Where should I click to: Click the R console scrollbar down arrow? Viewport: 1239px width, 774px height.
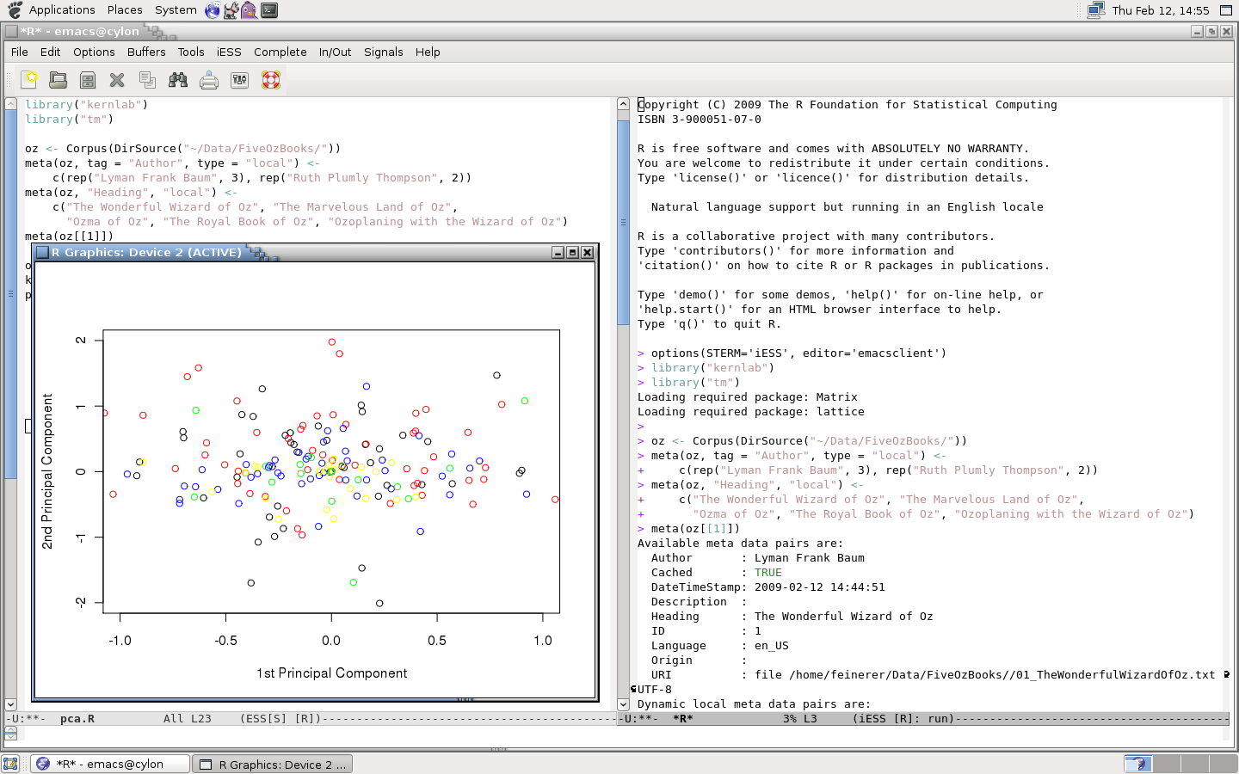pyautogui.click(x=624, y=704)
